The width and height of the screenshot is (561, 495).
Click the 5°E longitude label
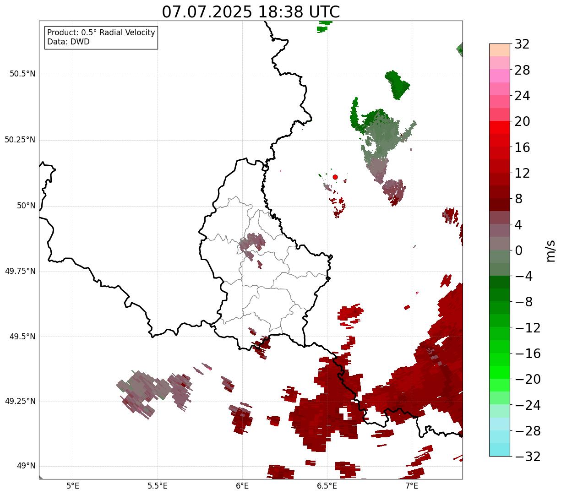pyautogui.click(x=73, y=486)
